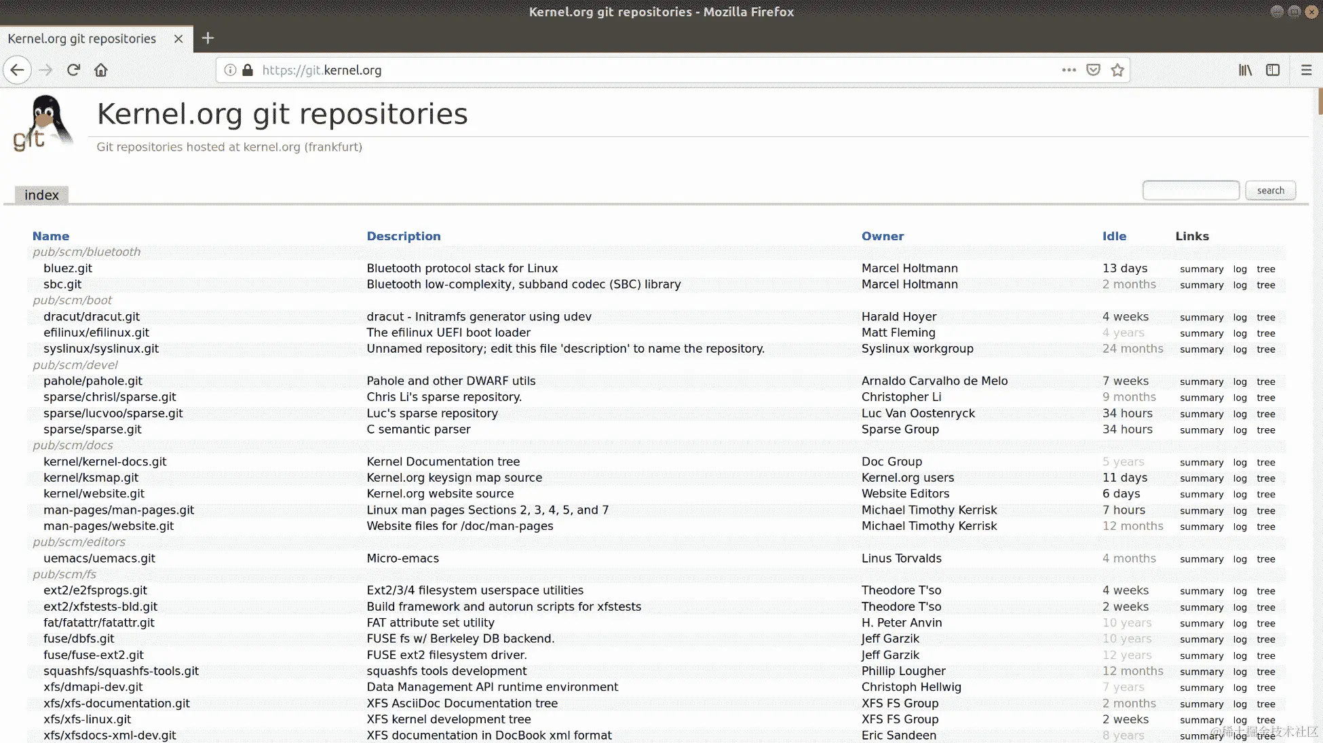Open Firefox hamburger application menu

point(1306,70)
